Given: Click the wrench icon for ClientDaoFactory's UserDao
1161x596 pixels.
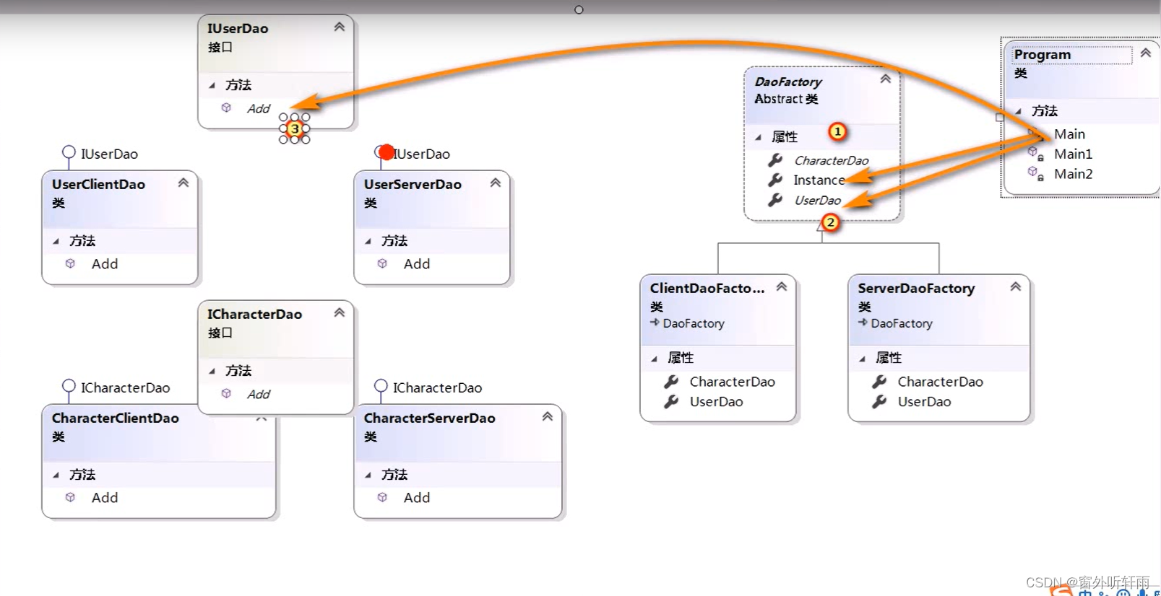Looking at the screenshot, I should coord(671,401).
